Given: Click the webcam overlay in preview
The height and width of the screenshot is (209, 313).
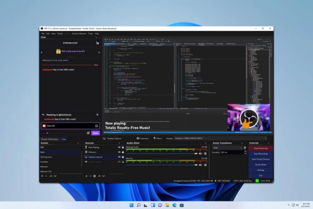Looking at the screenshot, I should click(249, 117).
